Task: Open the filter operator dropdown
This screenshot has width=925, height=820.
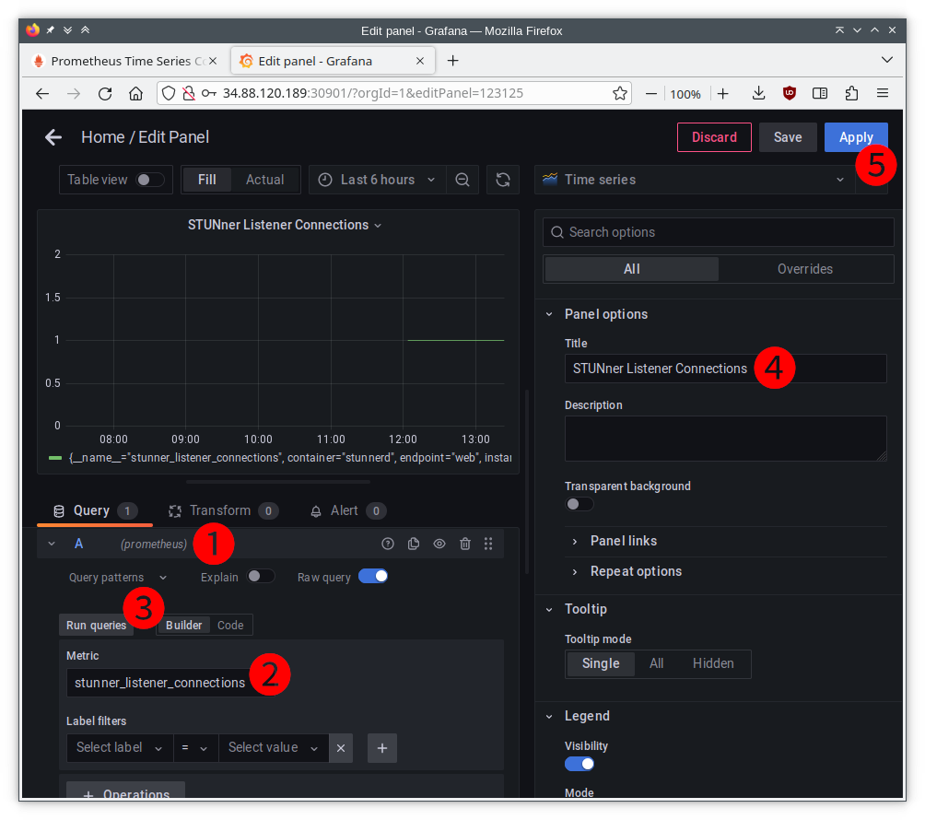Action: pyautogui.click(x=196, y=748)
